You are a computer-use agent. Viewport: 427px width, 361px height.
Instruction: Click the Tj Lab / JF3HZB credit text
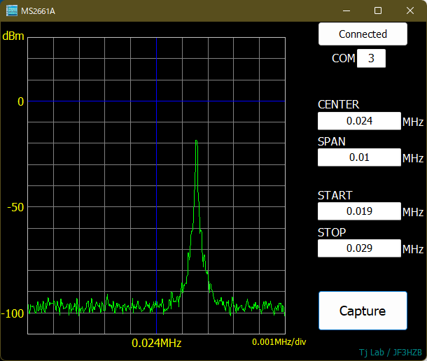[390, 353]
